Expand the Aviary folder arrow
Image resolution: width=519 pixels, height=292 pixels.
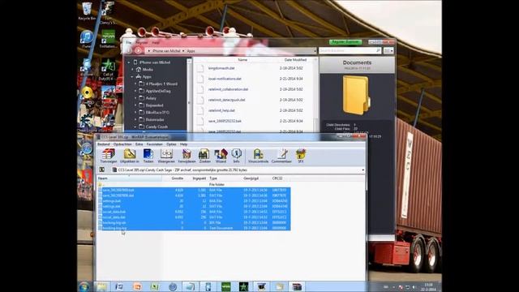click(135, 98)
